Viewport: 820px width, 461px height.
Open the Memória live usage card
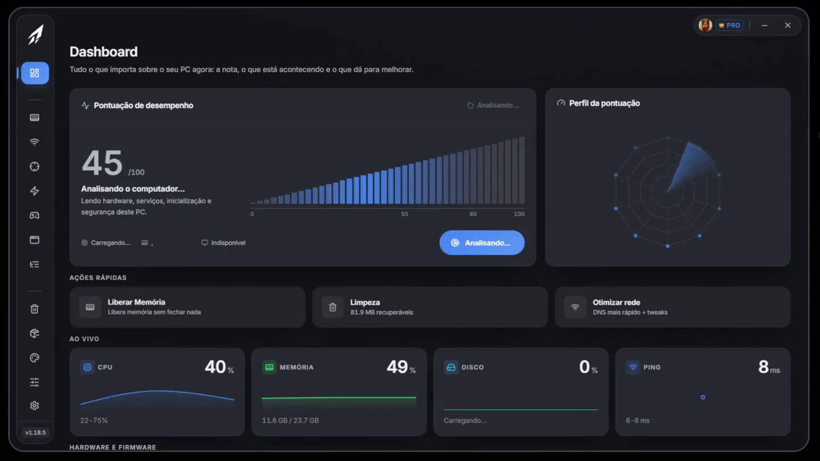[x=339, y=392]
